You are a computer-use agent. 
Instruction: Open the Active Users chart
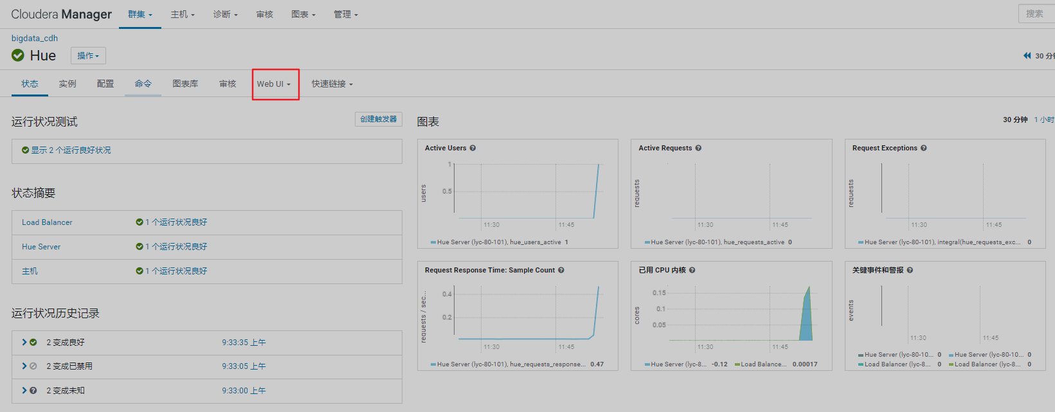click(518, 193)
